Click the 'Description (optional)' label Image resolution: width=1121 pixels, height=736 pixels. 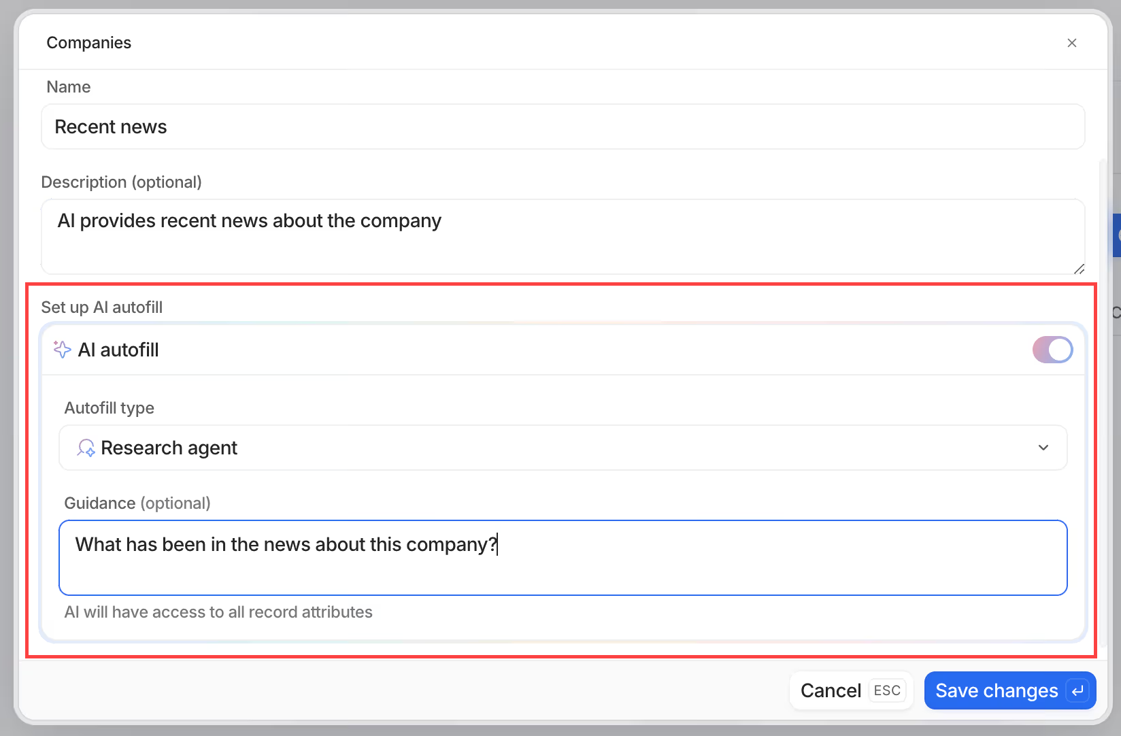(122, 182)
